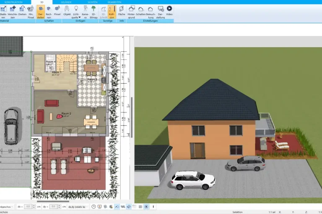
Task: Switch to the 3D tab
Action: click(x=42, y=2)
